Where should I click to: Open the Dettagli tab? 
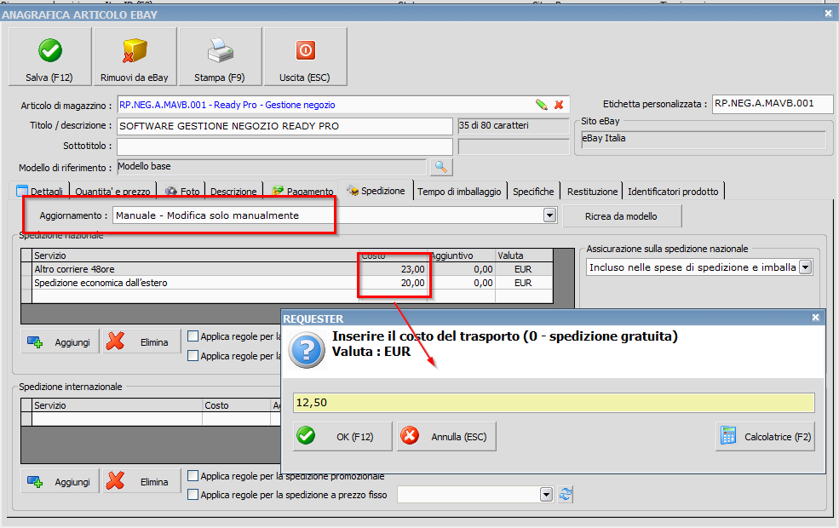coord(39,191)
